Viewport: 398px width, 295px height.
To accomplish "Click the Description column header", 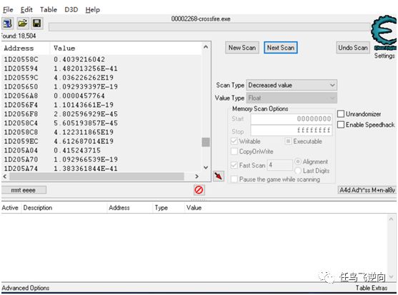I will coord(64,208).
